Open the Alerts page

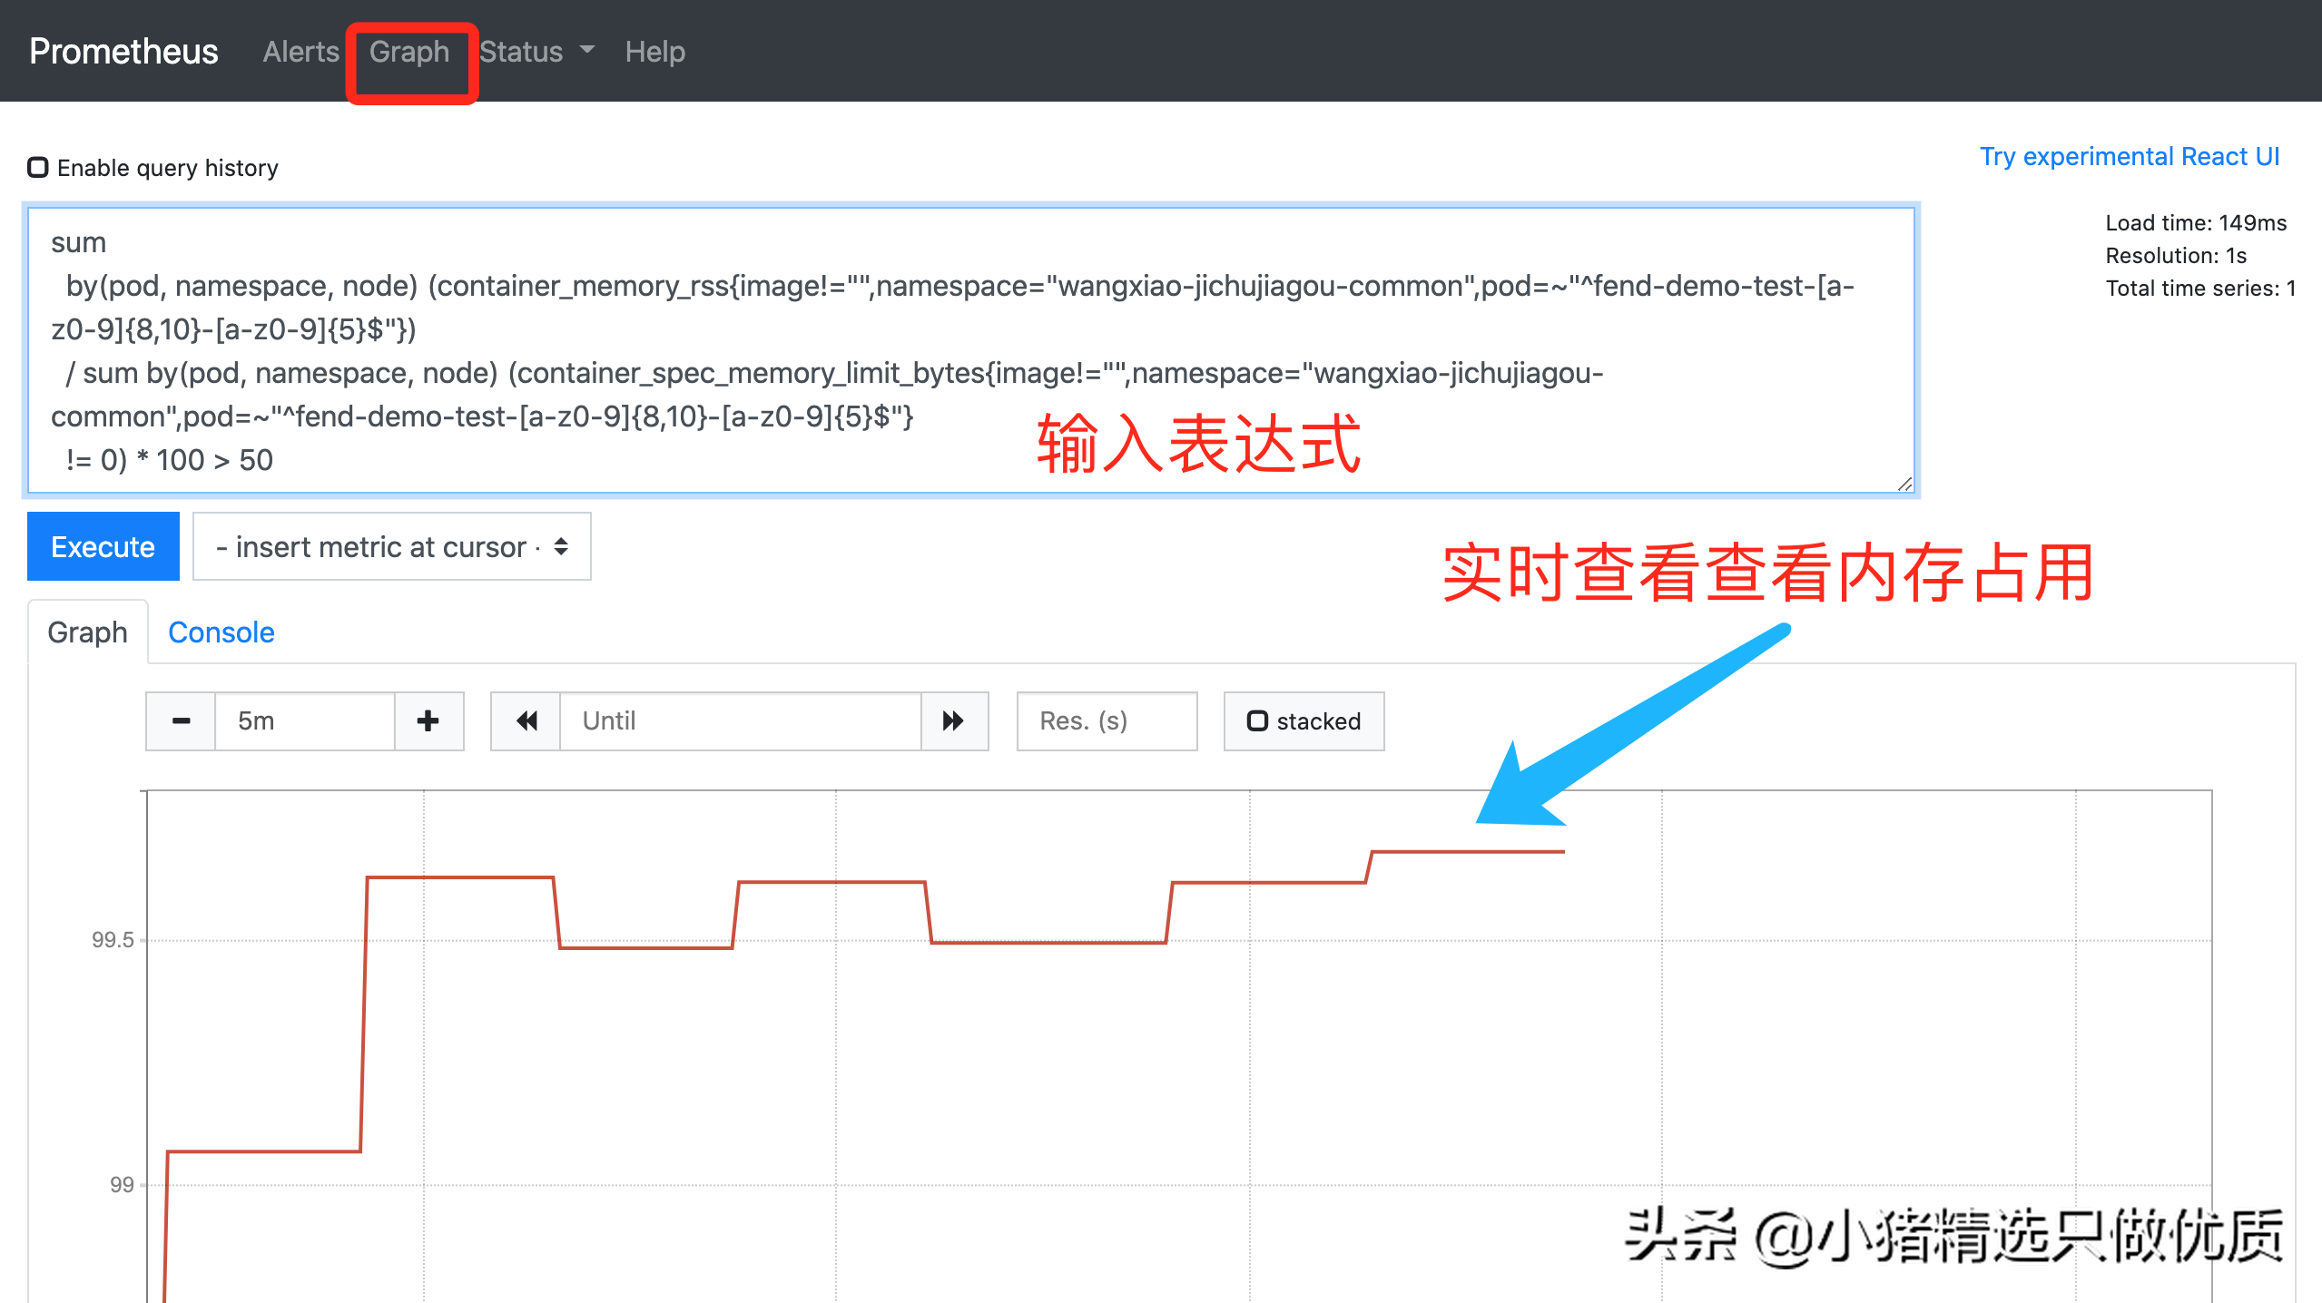(300, 52)
